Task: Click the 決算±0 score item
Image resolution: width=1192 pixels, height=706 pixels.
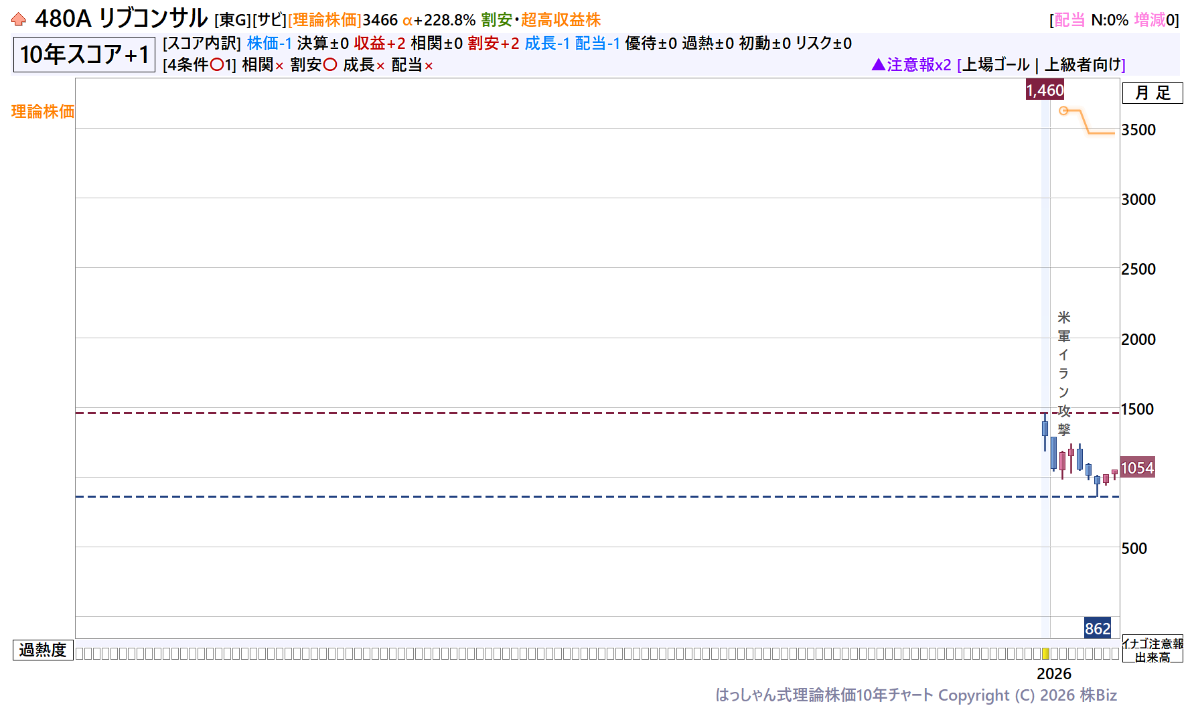Action: (323, 44)
